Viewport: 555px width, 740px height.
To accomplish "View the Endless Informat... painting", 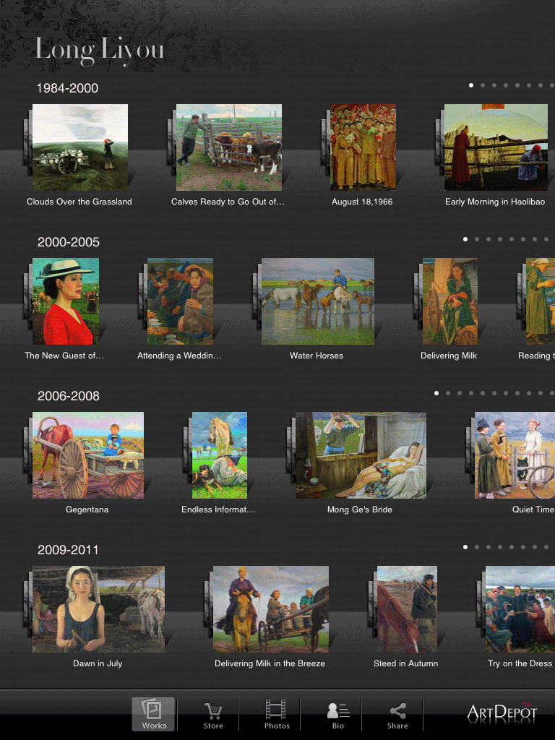I will coord(220,455).
